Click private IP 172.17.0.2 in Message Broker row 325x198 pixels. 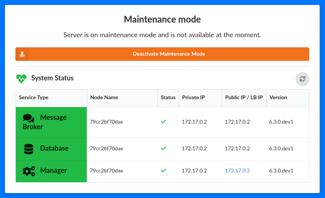pos(194,122)
